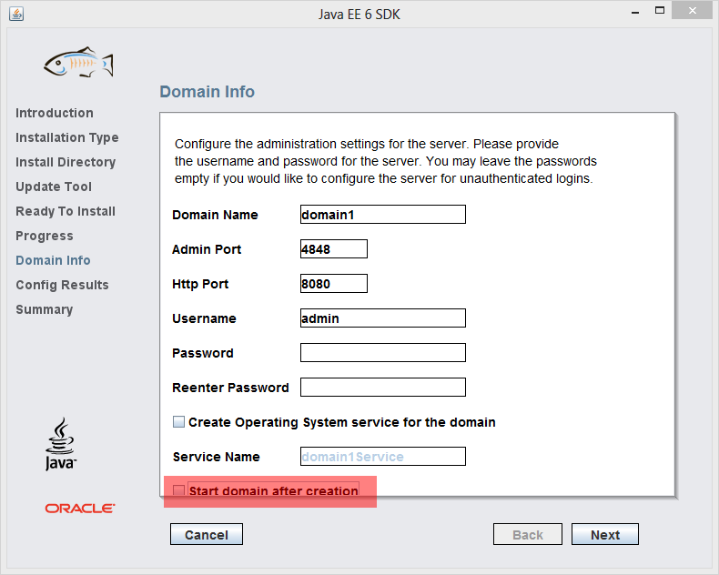Select Summary step in sidebar
This screenshot has width=719, height=575.
coord(44,309)
